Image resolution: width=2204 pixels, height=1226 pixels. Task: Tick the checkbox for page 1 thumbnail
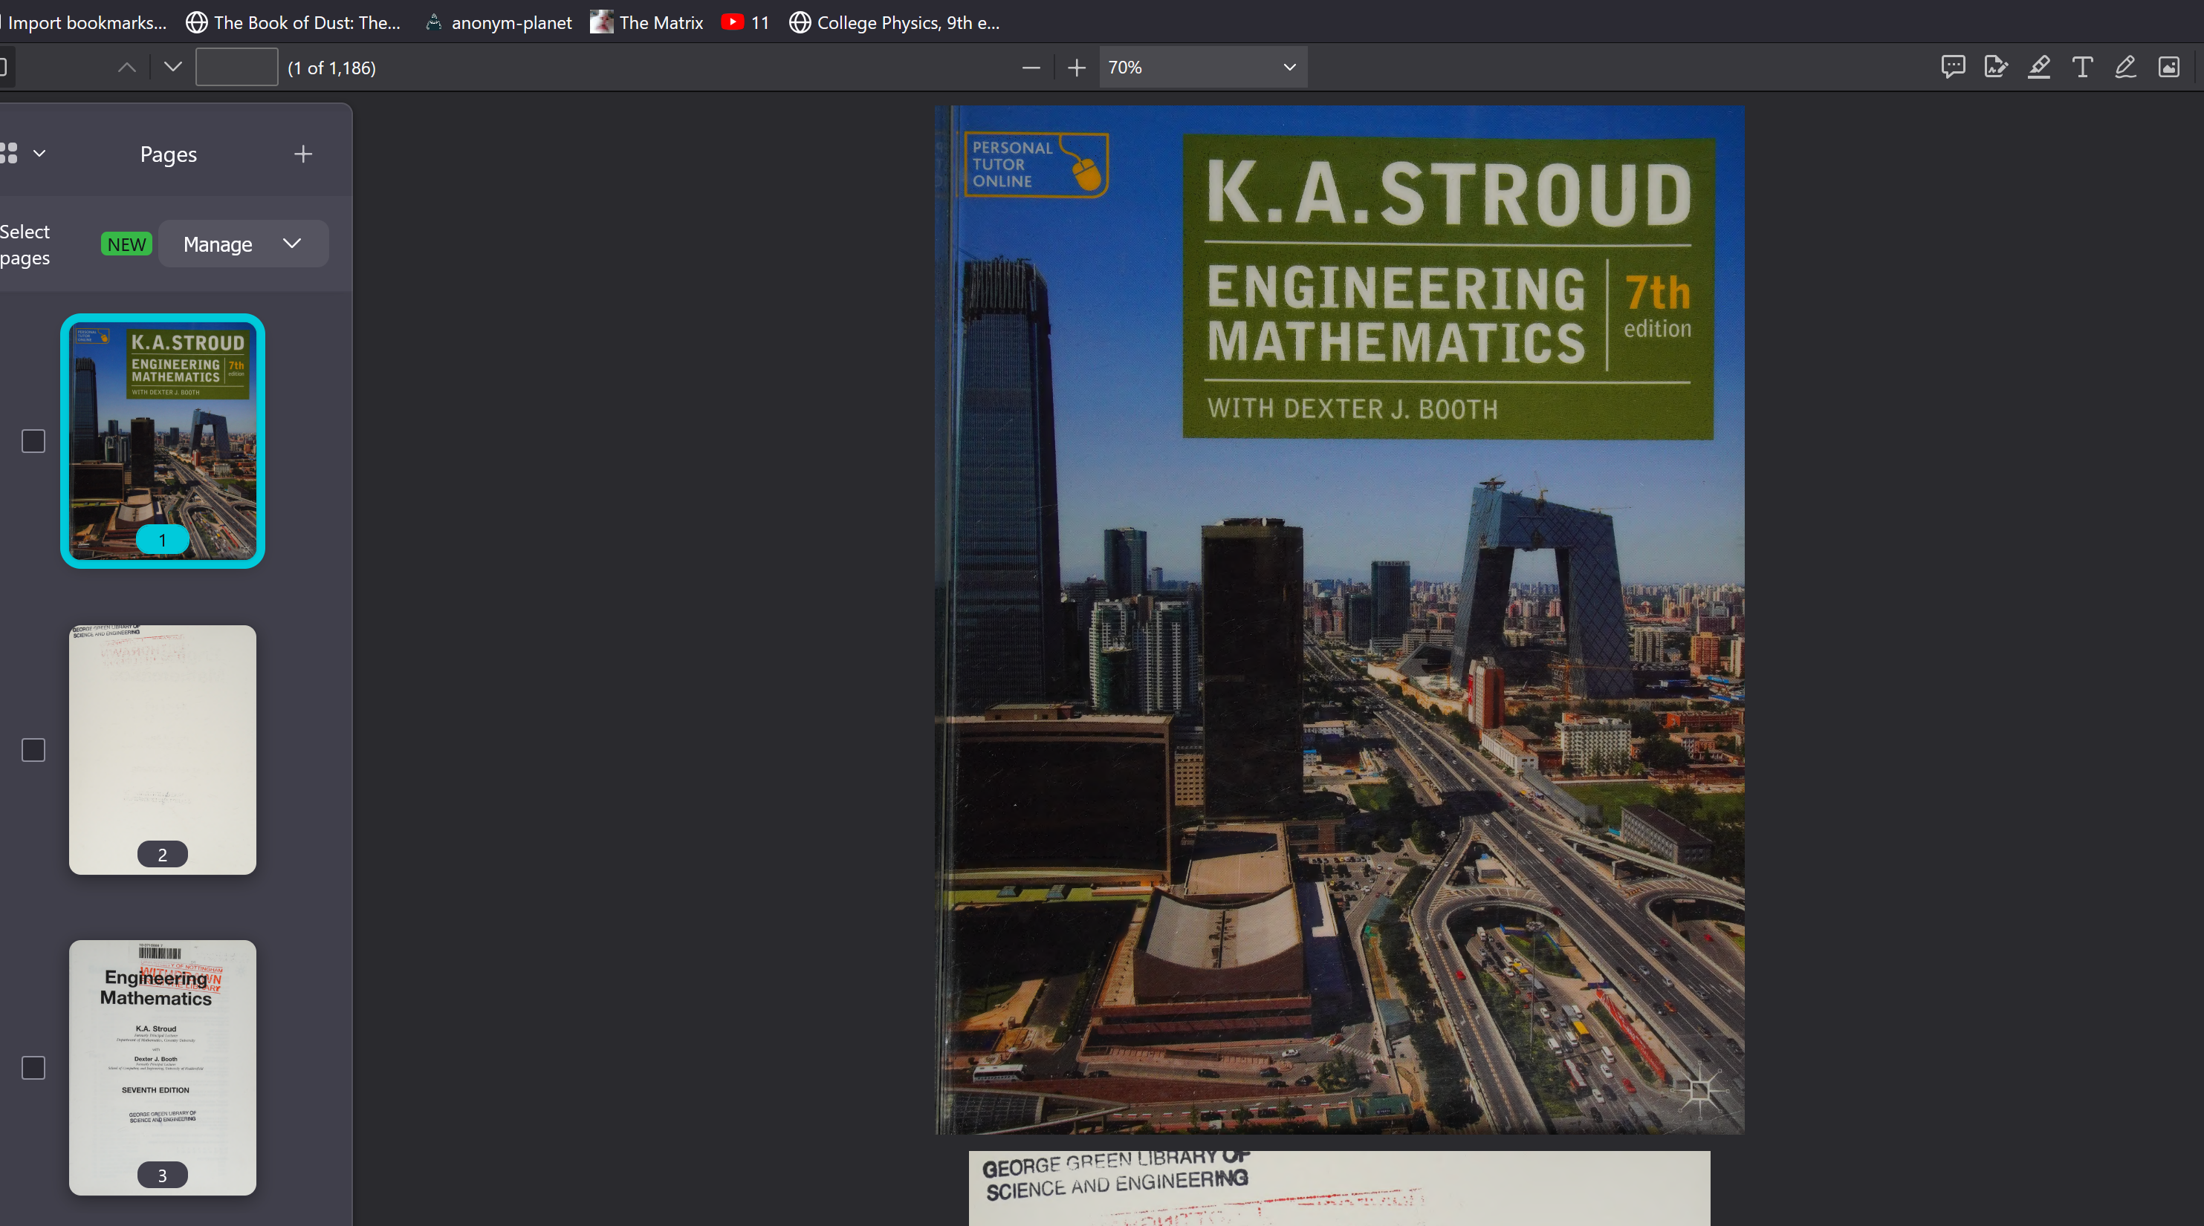(x=33, y=441)
